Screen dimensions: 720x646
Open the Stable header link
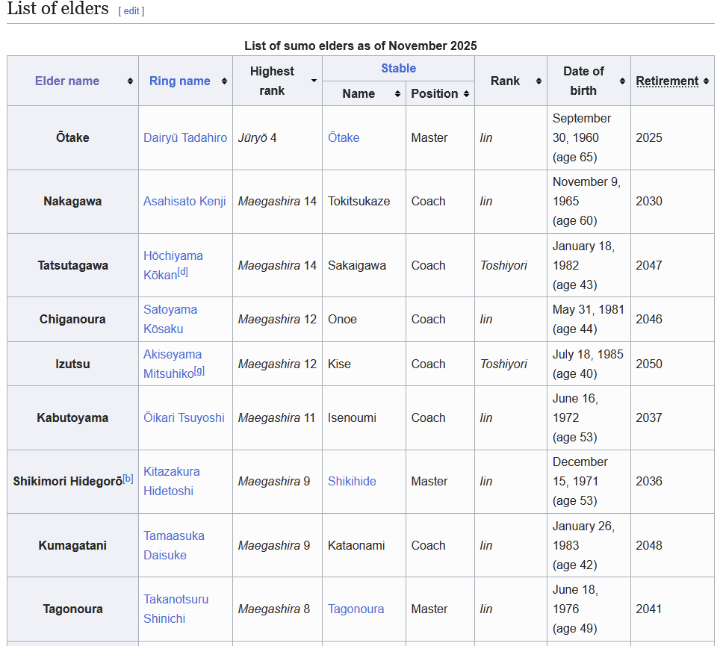point(398,68)
